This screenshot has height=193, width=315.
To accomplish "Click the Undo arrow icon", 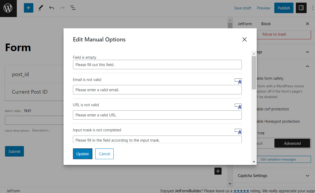I will pos(51,8).
